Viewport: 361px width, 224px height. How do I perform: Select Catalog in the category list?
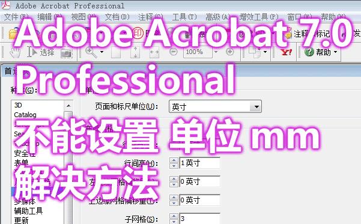tap(25, 115)
